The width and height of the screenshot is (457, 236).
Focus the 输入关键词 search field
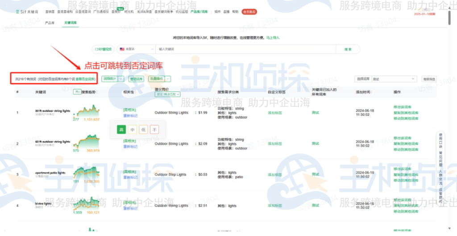[x=245, y=49]
